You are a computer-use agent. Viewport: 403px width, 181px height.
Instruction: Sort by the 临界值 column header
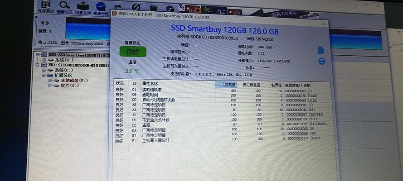[276, 85]
